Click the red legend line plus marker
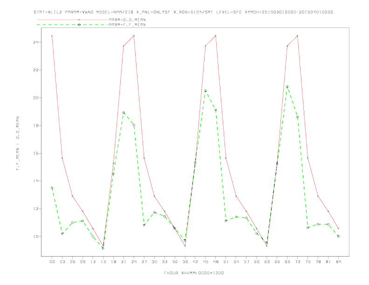369x285 pixels. point(79,20)
